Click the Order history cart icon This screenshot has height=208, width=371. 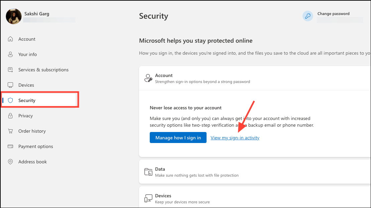11,131
